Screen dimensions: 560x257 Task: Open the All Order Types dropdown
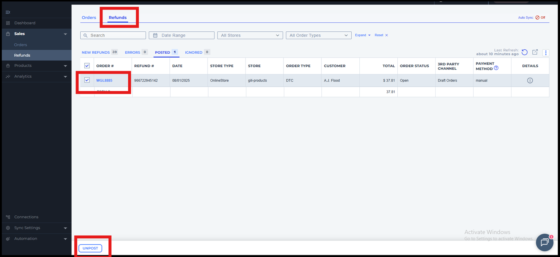318,35
